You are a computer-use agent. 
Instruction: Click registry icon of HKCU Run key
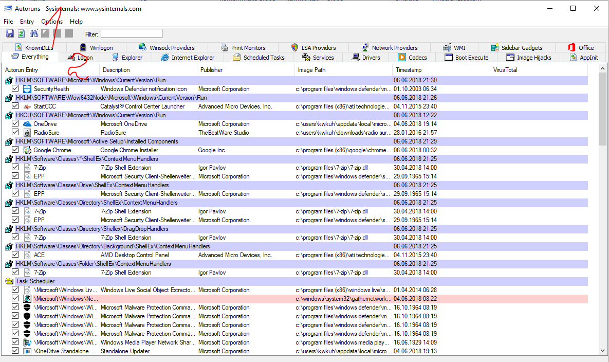pyautogui.click(x=9, y=115)
